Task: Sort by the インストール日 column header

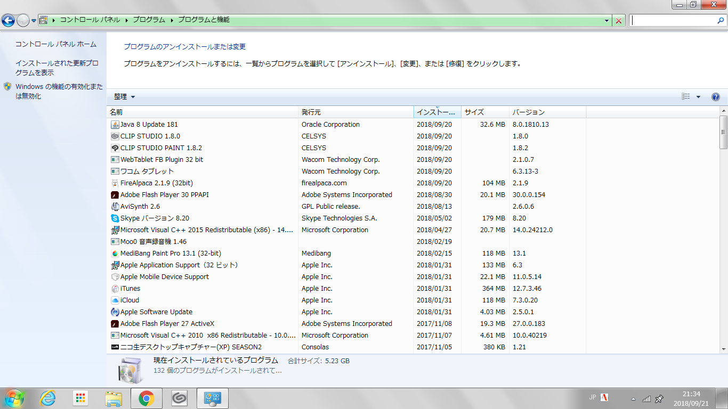Action: pos(438,112)
